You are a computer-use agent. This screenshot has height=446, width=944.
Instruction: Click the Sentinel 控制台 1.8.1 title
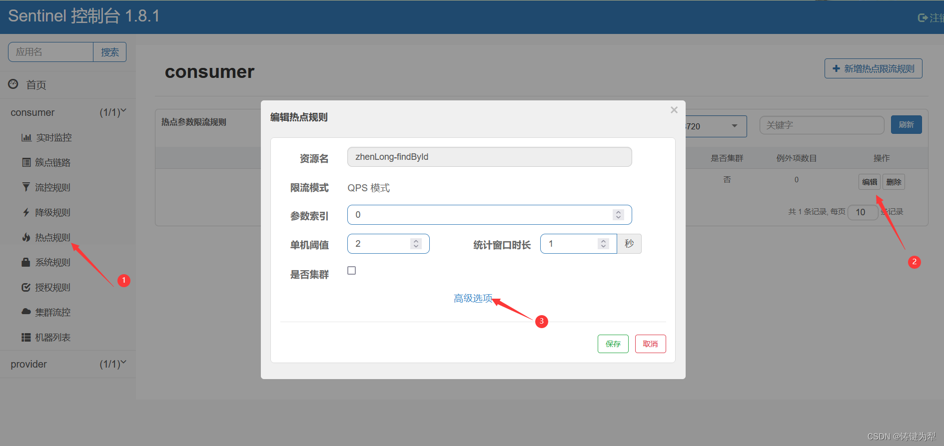tap(84, 16)
